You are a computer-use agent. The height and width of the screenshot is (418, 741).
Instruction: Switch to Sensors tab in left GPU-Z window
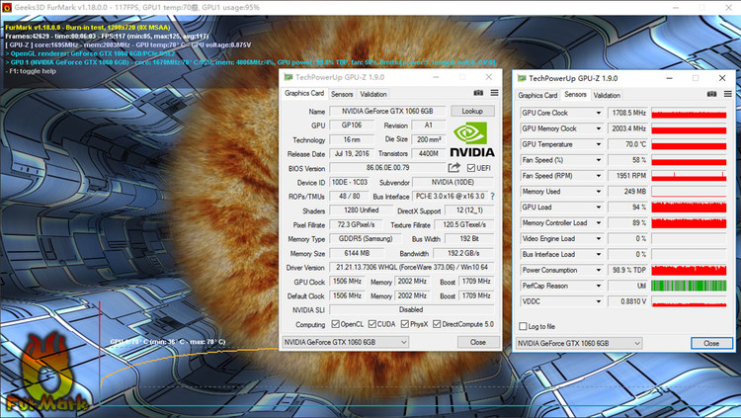pyautogui.click(x=342, y=94)
